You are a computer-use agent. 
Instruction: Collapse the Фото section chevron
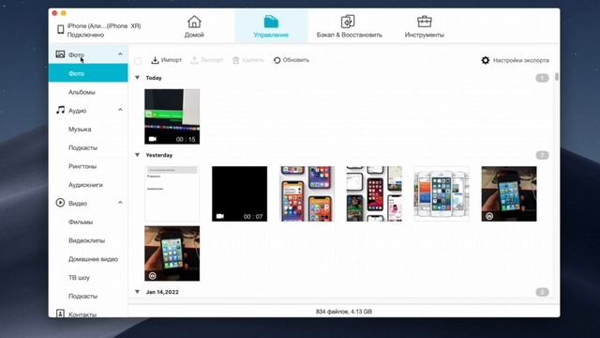tap(120, 54)
